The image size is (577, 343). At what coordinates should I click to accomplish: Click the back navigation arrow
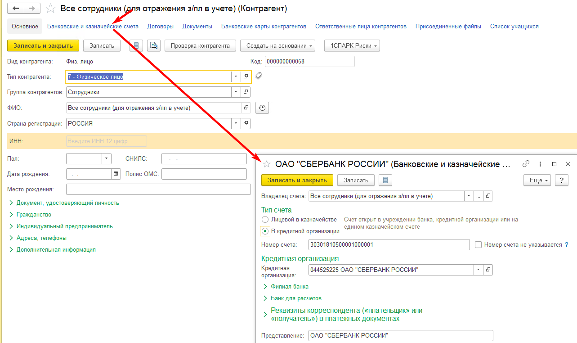click(16, 9)
